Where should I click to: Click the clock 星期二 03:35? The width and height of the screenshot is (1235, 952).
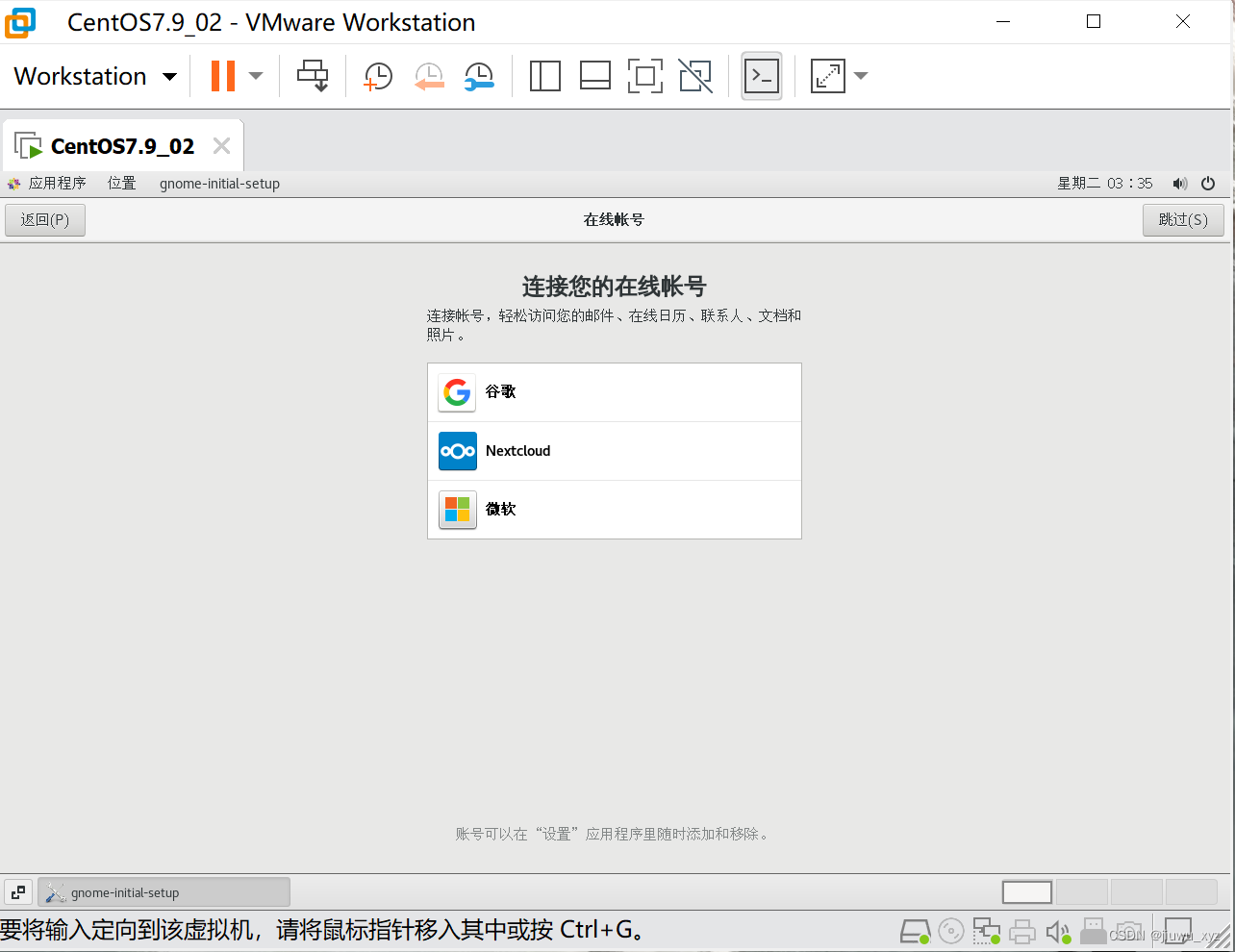point(1105,184)
